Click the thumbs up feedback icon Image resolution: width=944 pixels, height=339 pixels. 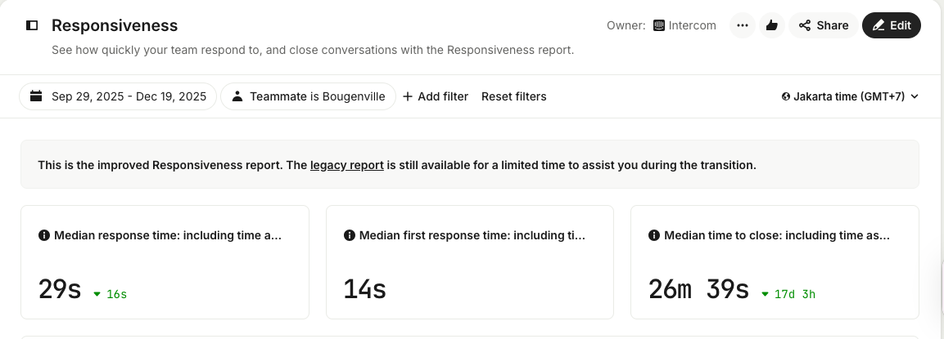[x=771, y=25]
